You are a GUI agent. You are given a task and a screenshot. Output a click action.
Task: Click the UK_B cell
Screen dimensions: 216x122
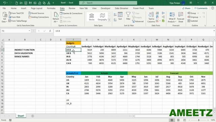pos(74,103)
